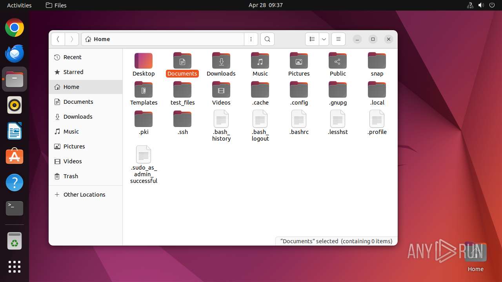Open the path bar three-dot menu
Viewport: 502px width, 282px height.
251,39
